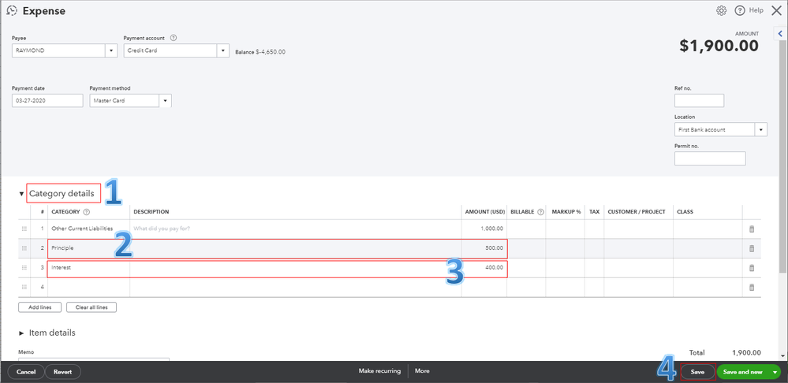Click the Principle category cell
This screenshot has height=383, width=788.
tap(89, 248)
